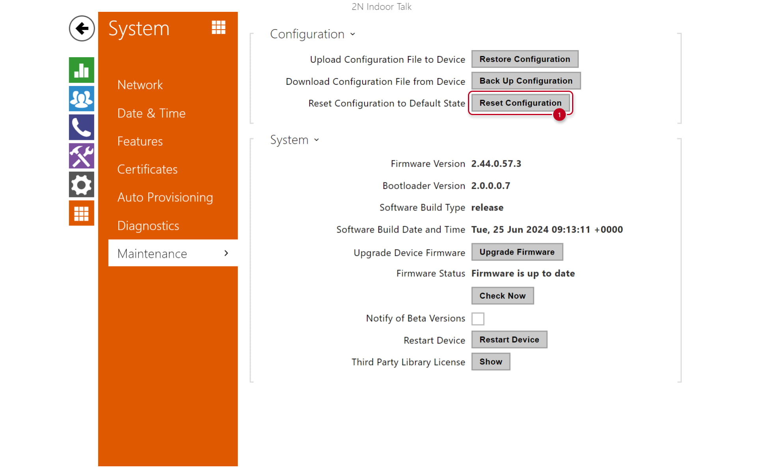This screenshot has height=473, width=757.
Task: Click the 'Notify of Beta Versions' label
Action: 416,318
